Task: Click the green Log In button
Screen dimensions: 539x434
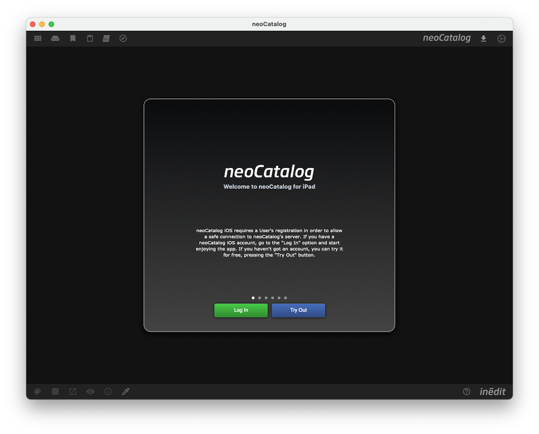Action: click(241, 310)
